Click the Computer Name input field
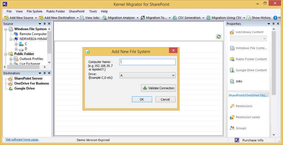 tap(147, 62)
